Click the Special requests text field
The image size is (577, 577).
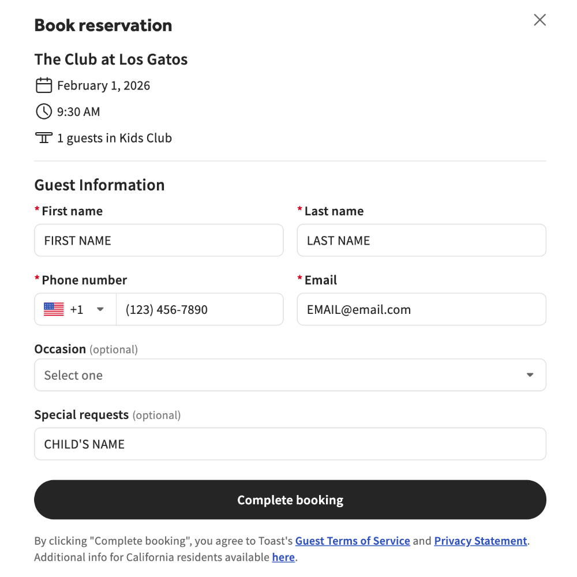[290, 444]
